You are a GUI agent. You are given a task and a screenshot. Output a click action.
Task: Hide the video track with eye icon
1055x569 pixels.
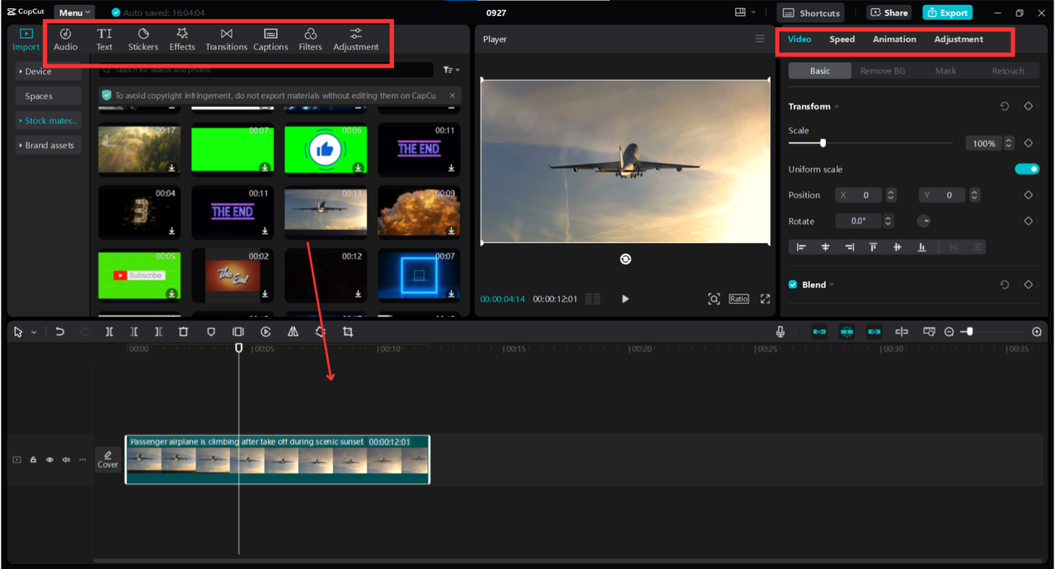click(x=49, y=459)
